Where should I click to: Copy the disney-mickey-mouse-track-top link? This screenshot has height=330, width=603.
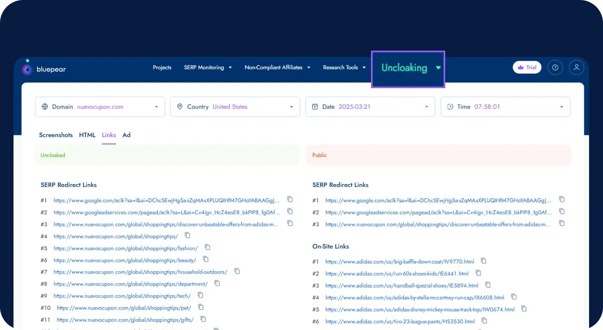[524, 309]
